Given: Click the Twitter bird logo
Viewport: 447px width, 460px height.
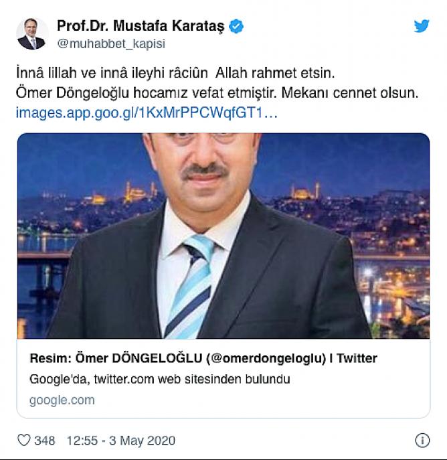Looking at the screenshot, I should point(421,26).
